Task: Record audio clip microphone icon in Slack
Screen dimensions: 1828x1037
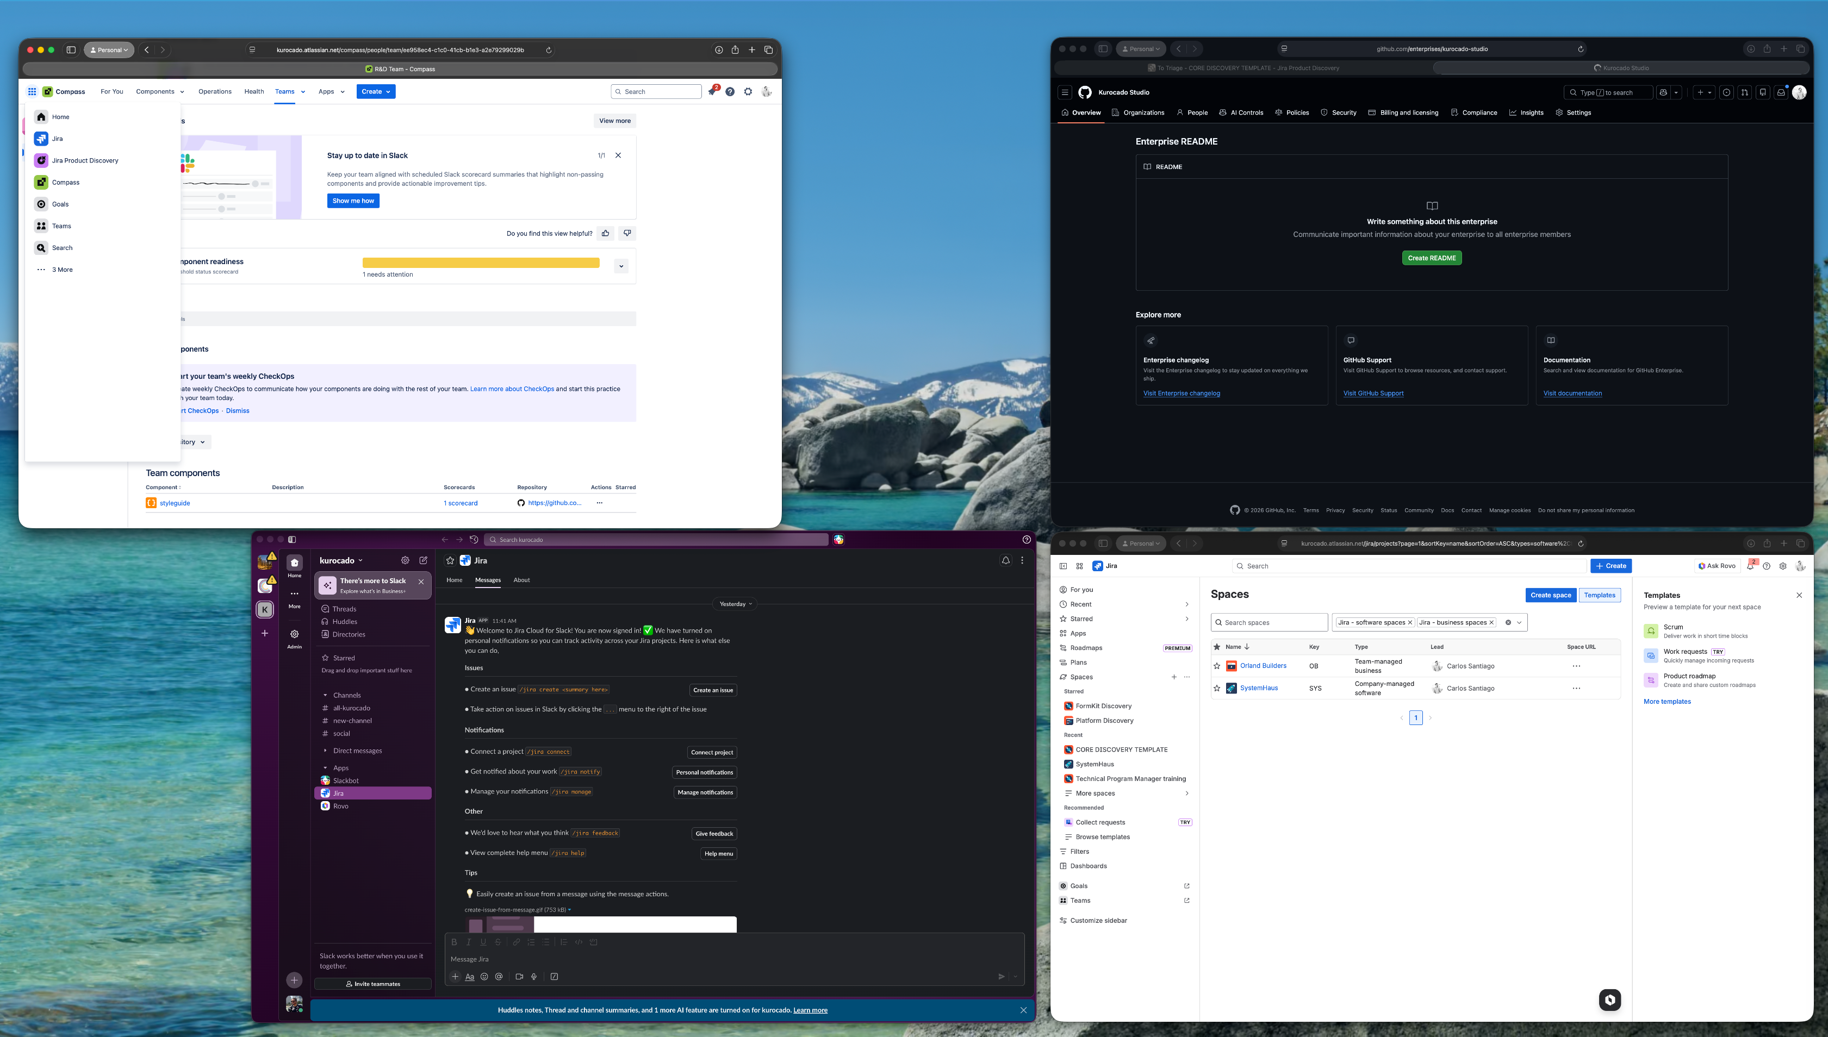Action: (533, 977)
